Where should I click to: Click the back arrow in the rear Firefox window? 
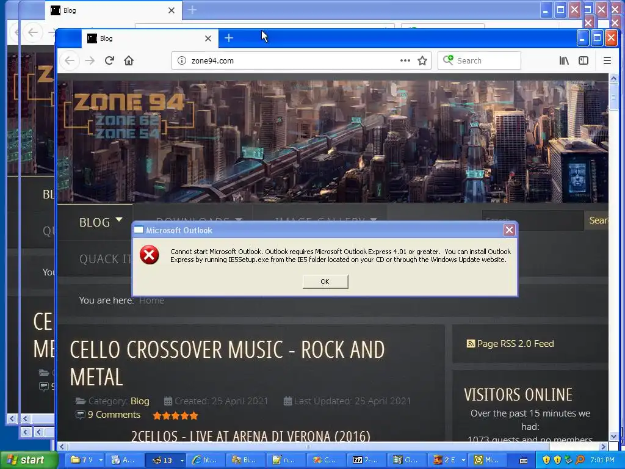pos(33,32)
